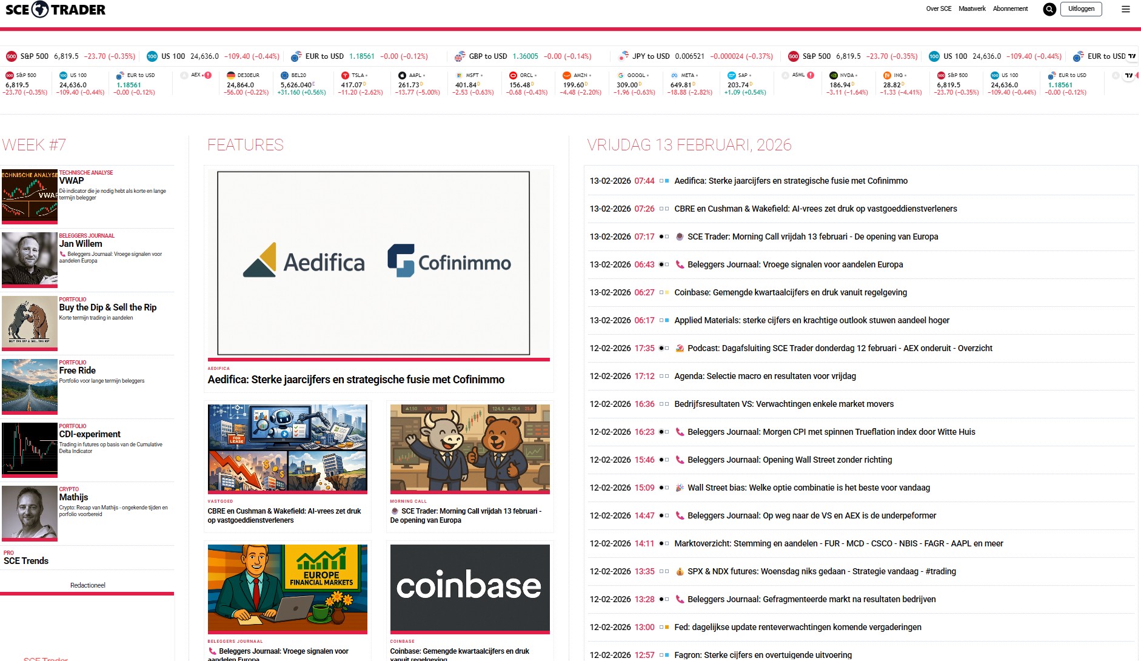Click the Uitloggen button
This screenshot has height=661, width=1141.
point(1081,9)
